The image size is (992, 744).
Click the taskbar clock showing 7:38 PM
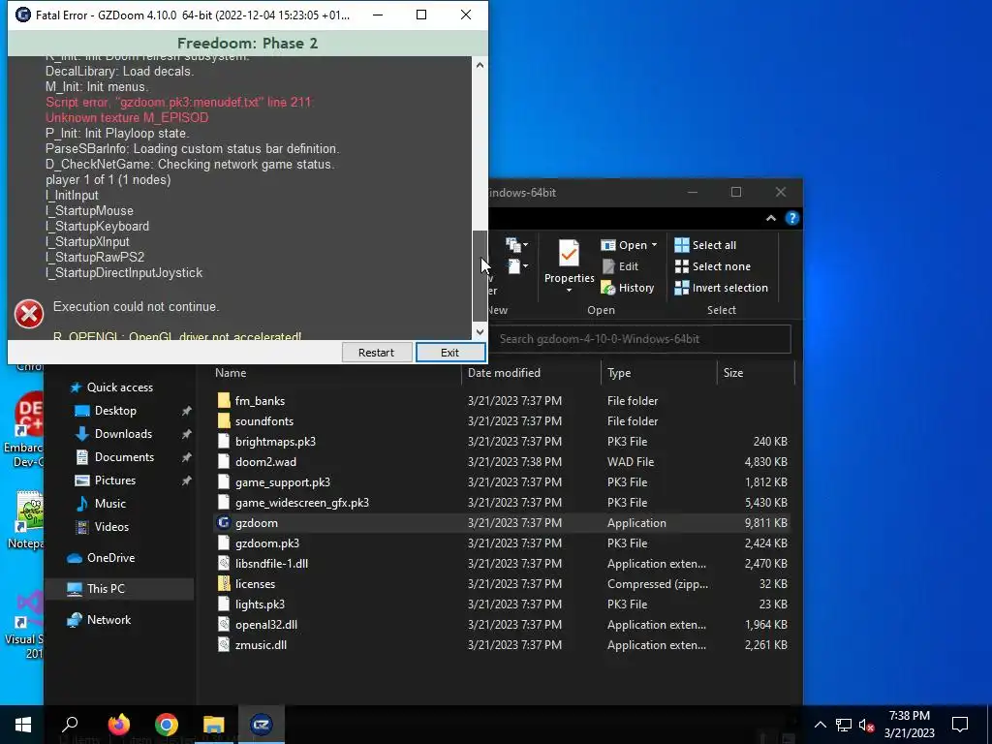(x=909, y=725)
